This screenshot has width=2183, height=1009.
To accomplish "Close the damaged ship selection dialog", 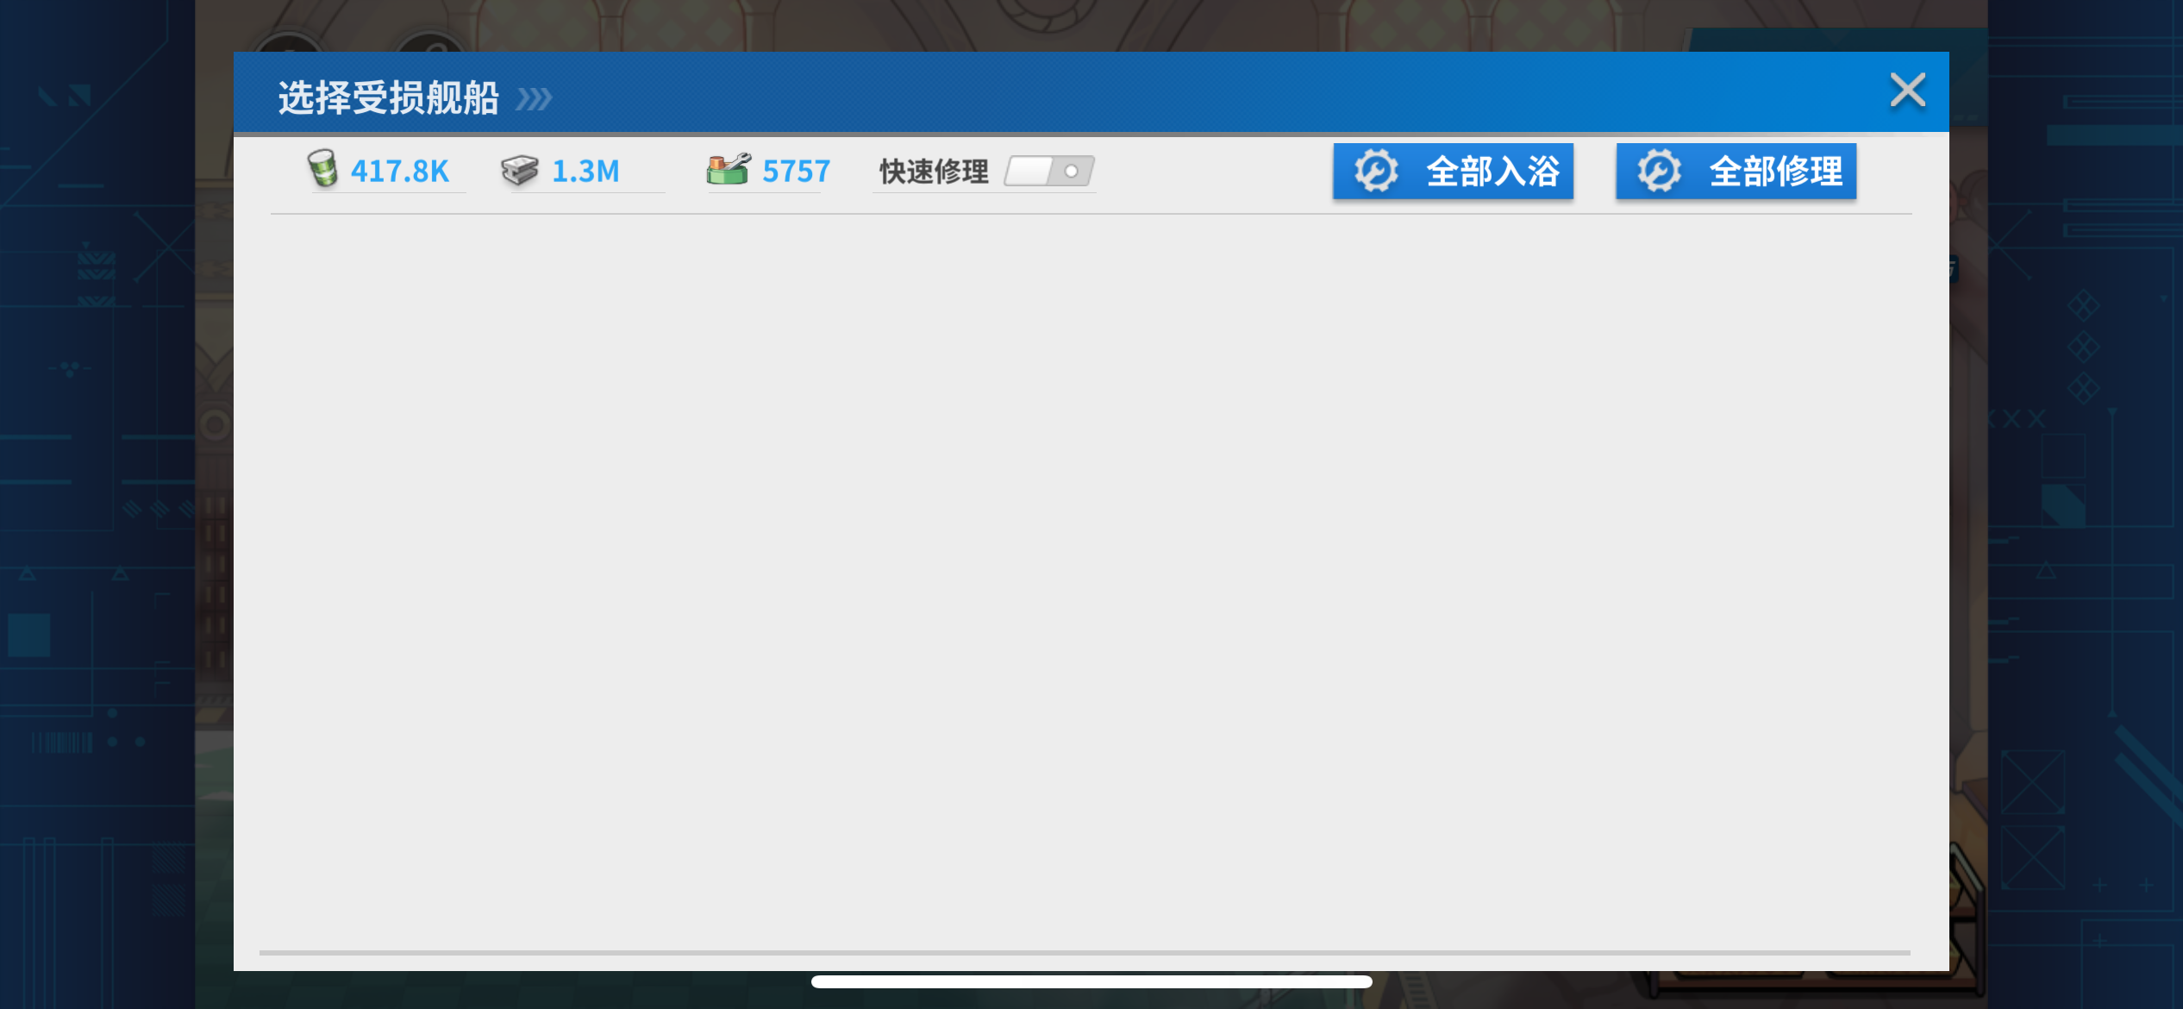I will coord(1907,90).
